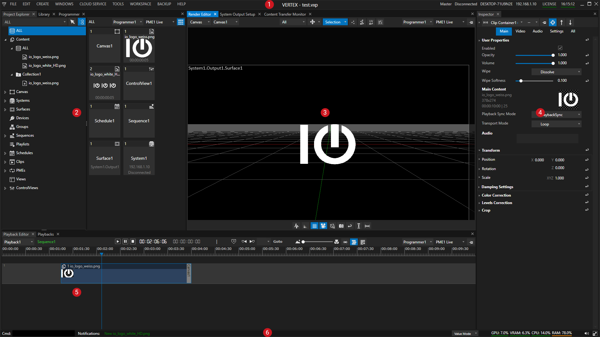Collapse the Content tree node

tap(5, 40)
